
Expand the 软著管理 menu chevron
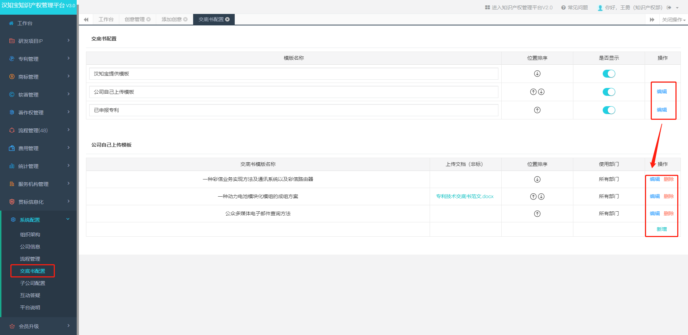pyautogui.click(x=68, y=94)
